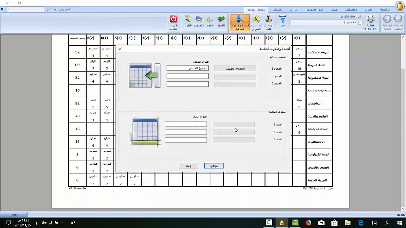This screenshot has width=406, height=228.
Task: Open row 2 (الصف 2) field dropdown
Action: [x=233, y=132]
